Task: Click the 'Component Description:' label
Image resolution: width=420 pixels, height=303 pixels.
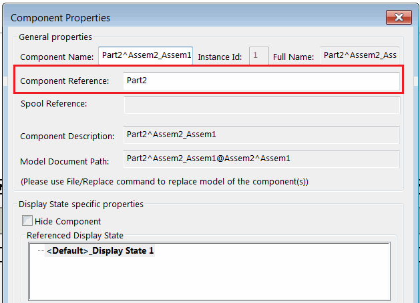Action: point(67,136)
